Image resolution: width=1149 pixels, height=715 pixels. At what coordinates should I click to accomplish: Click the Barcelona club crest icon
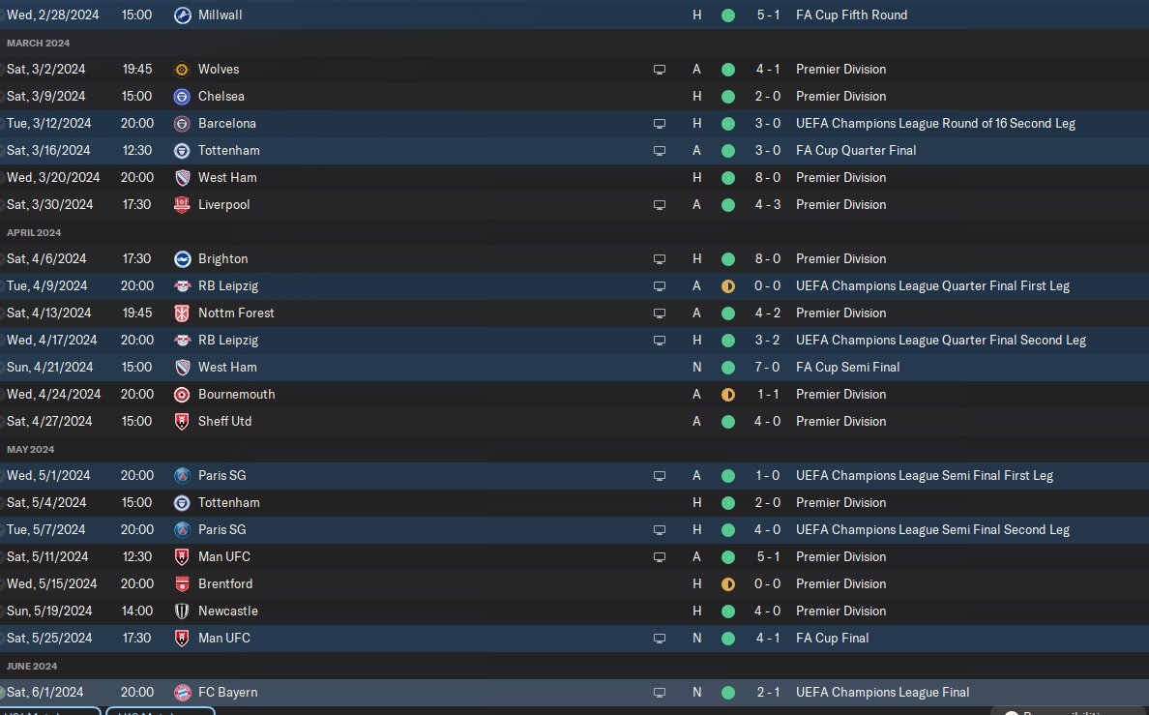click(182, 124)
